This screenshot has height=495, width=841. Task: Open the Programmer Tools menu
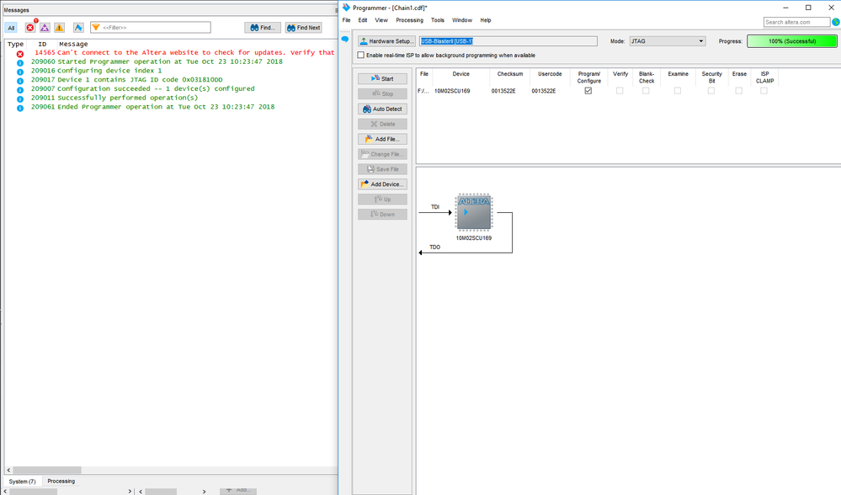438,20
